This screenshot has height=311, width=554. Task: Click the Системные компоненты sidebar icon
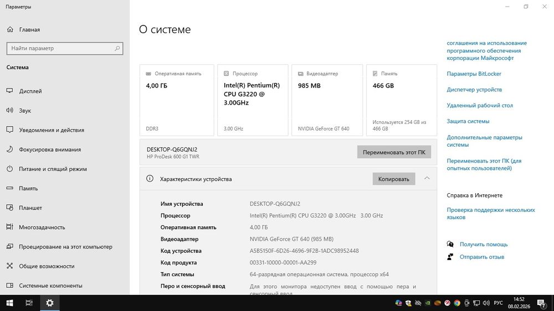[10, 285]
